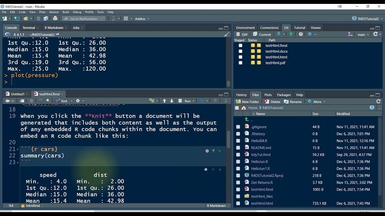Click the Git Commit button
385x216 pixels.
(x=262, y=34)
